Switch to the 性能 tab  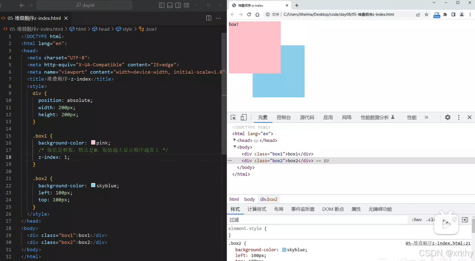pos(412,118)
